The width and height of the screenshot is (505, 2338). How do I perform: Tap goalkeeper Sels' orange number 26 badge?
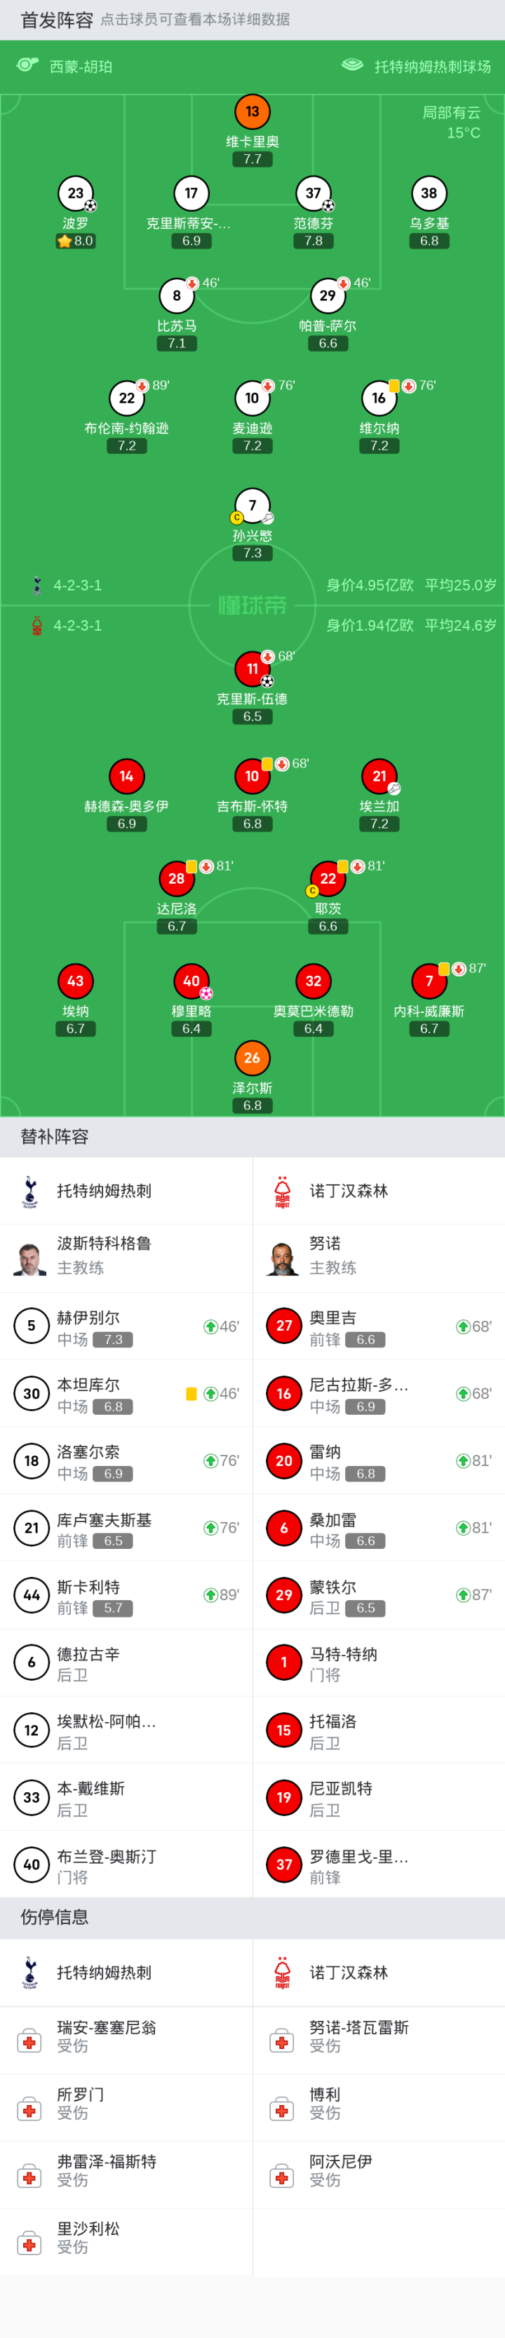coord(252,1057)
